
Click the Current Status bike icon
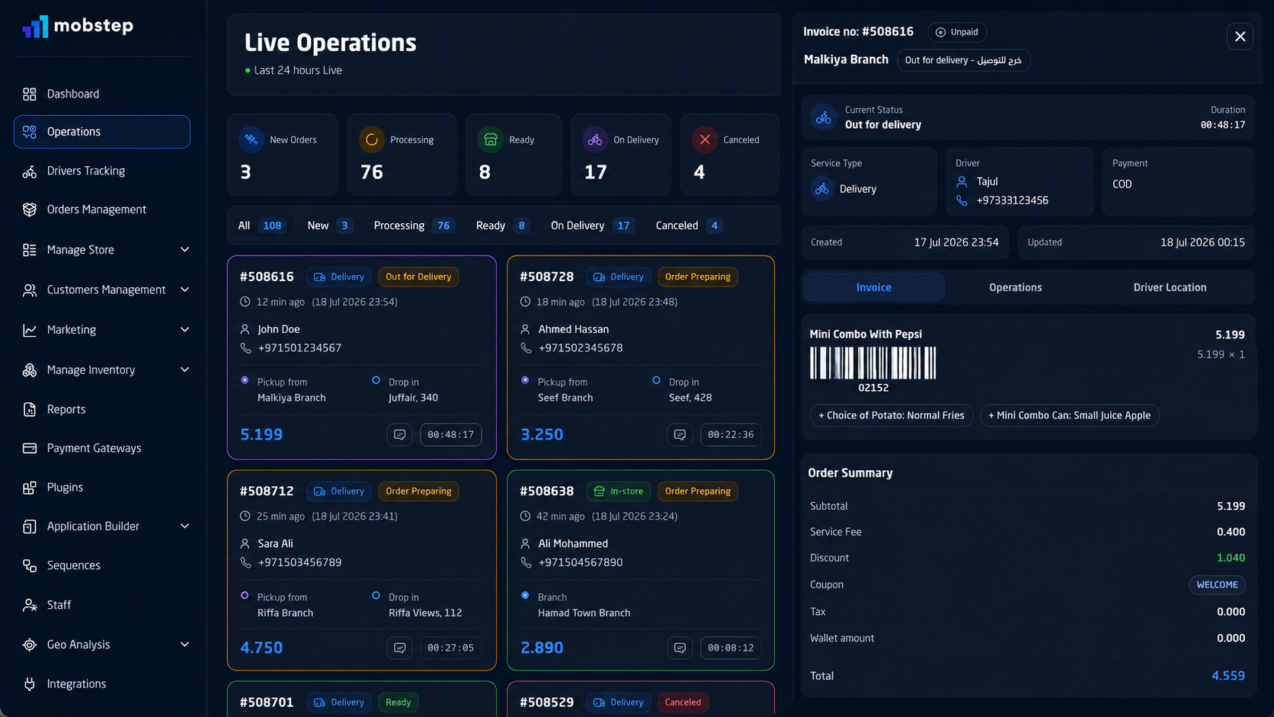pyautogui.click(x=824, y=117)
